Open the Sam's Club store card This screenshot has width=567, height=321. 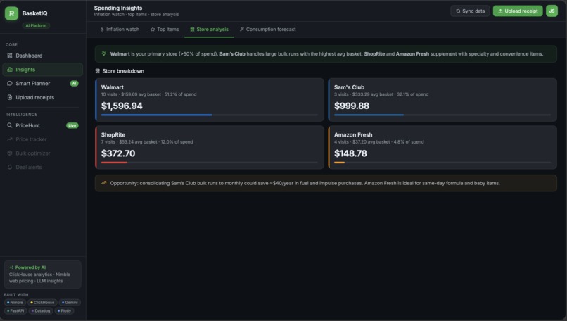442,100
